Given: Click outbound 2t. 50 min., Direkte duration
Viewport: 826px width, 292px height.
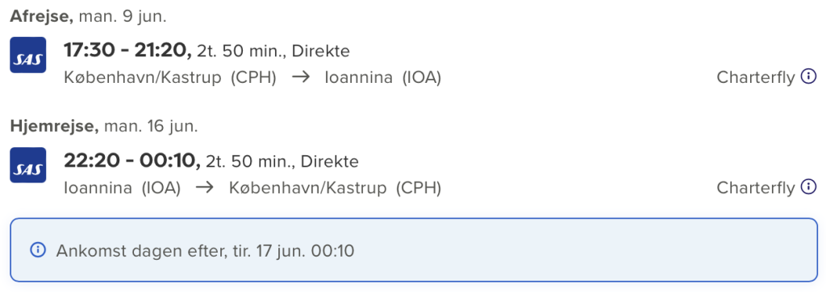Looking at the screenshot, I should [x=273, y=51].
